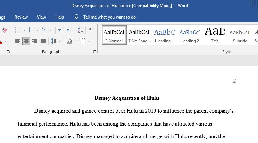Apply the Subtitle style
The height and width of the screenshot is (143, 258).
240,35
